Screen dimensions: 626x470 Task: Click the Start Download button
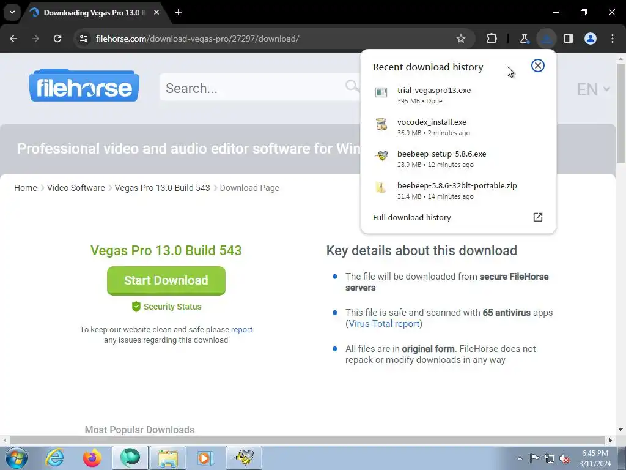click(166, 280)
